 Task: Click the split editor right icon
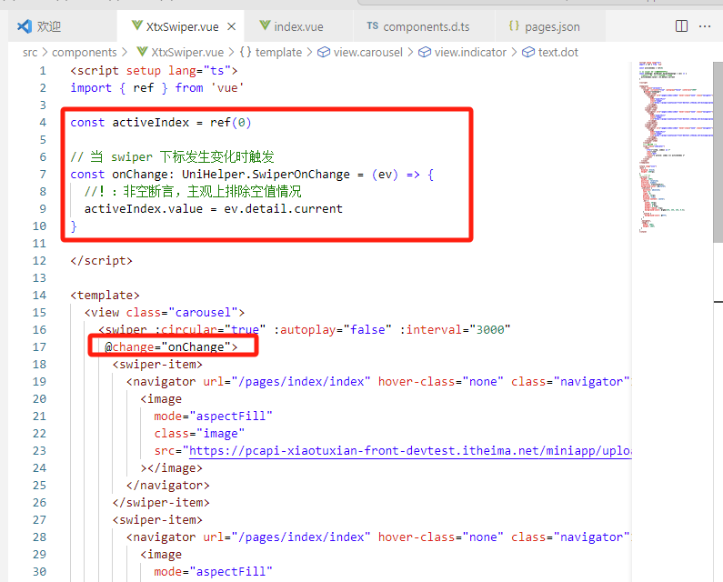(681, 26)
